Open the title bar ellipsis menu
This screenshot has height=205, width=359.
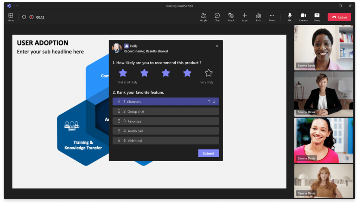[x=16, y=6]
